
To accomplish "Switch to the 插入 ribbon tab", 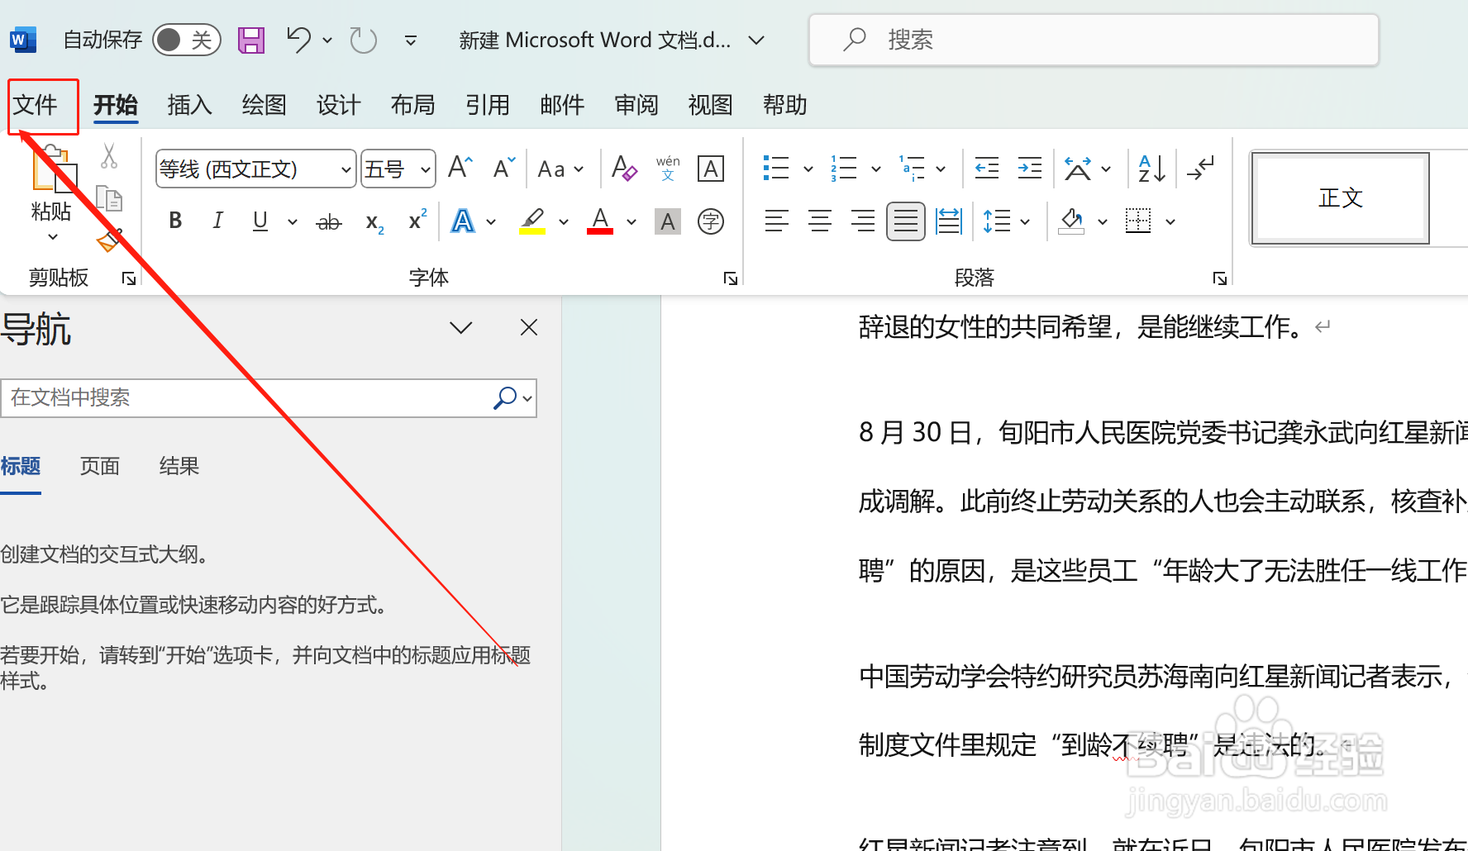I will point(189,105).
